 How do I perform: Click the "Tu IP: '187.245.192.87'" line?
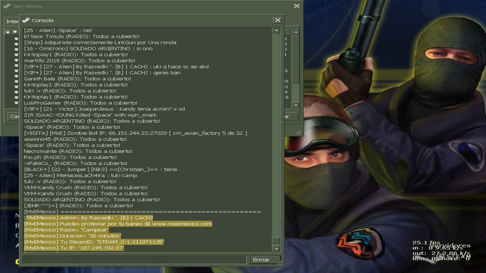pos(74,248)
